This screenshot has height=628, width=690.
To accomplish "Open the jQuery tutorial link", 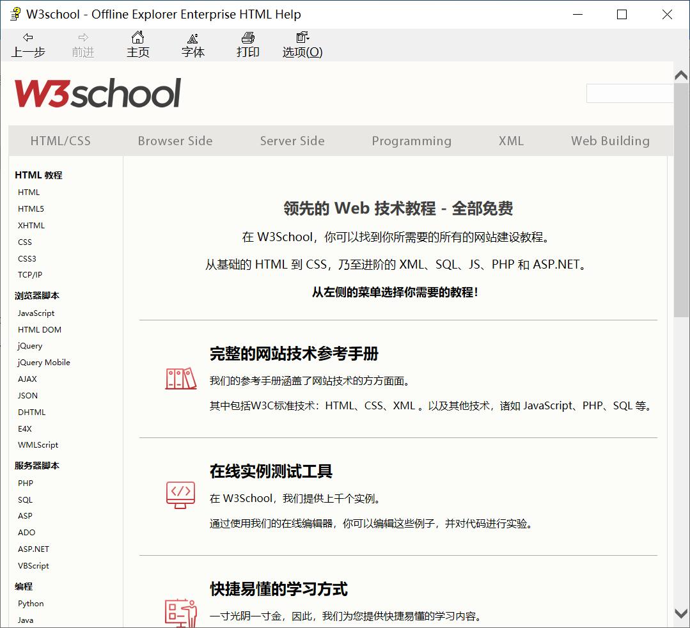I will coord(30,346).
